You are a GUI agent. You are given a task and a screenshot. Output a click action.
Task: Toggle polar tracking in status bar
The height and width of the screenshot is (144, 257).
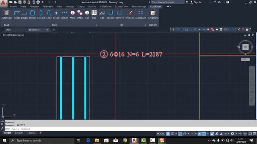pos(185,134)
